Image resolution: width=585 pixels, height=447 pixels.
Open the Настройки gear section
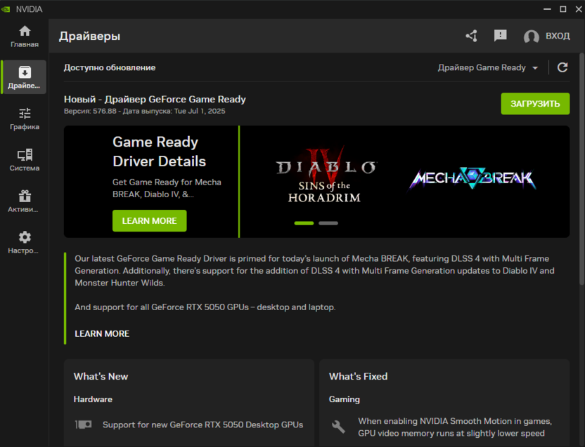(25, 242)
